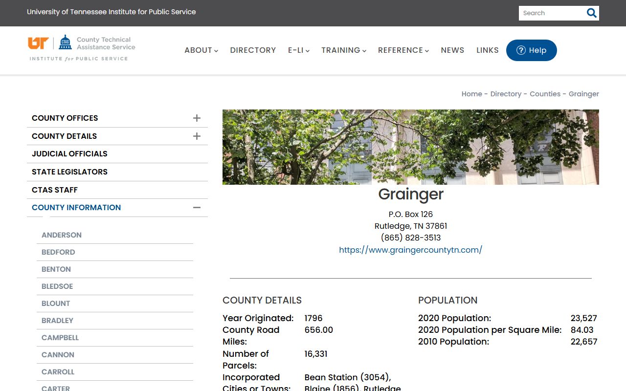This screenshot has height=391, width=626.
Task: Click County Road Miles value 656.00
Action: coord(319,330)
